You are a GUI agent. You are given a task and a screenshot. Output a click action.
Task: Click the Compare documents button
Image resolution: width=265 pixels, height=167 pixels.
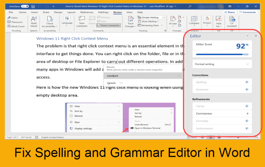pos(194,21)
